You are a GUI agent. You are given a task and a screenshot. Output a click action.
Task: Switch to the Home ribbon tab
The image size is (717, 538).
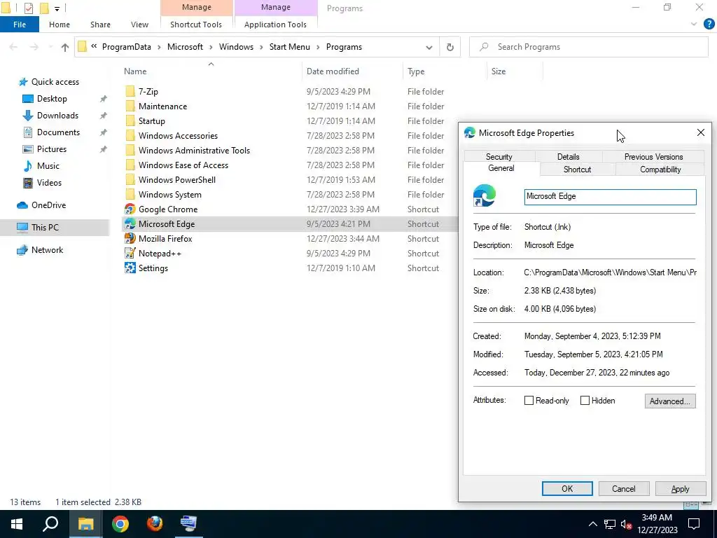(60, 25)
